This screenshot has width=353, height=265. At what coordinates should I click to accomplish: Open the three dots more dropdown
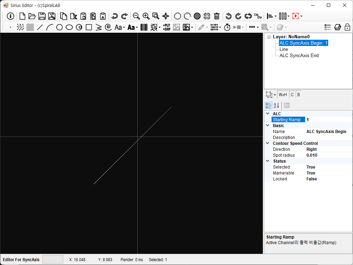point(258,28)
